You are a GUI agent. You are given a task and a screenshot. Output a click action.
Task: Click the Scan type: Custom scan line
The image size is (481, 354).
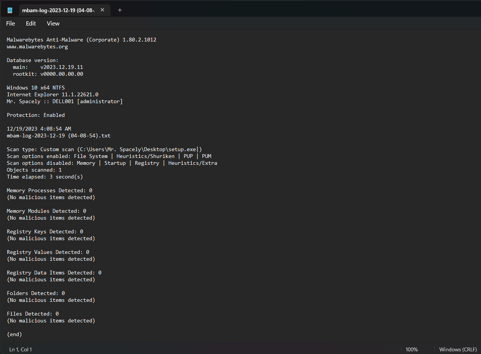point(104,149)
